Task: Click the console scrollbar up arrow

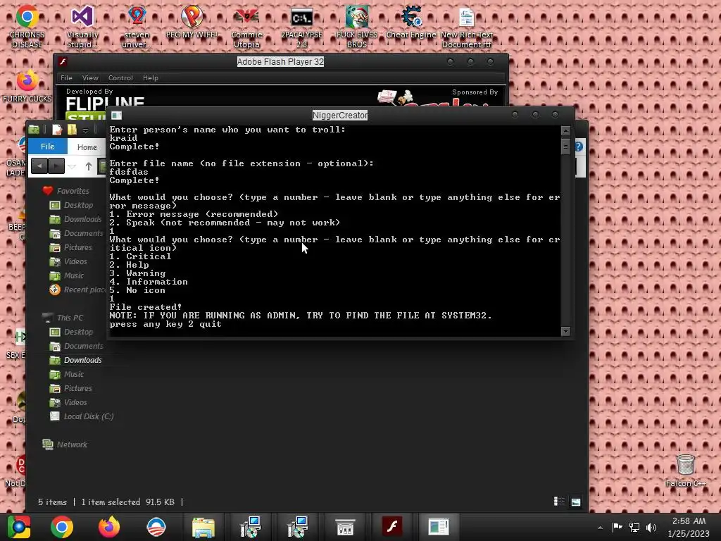Action: (565, 130)
